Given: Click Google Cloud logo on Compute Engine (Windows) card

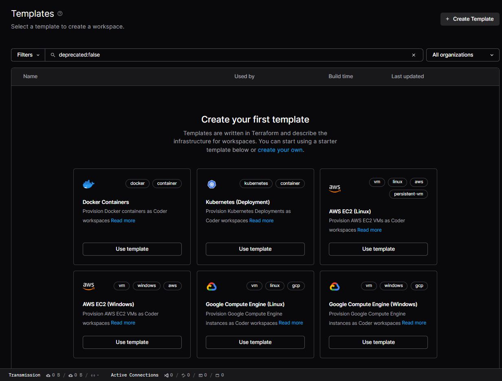Looking at the screenshot, I should tap(335, 287).
